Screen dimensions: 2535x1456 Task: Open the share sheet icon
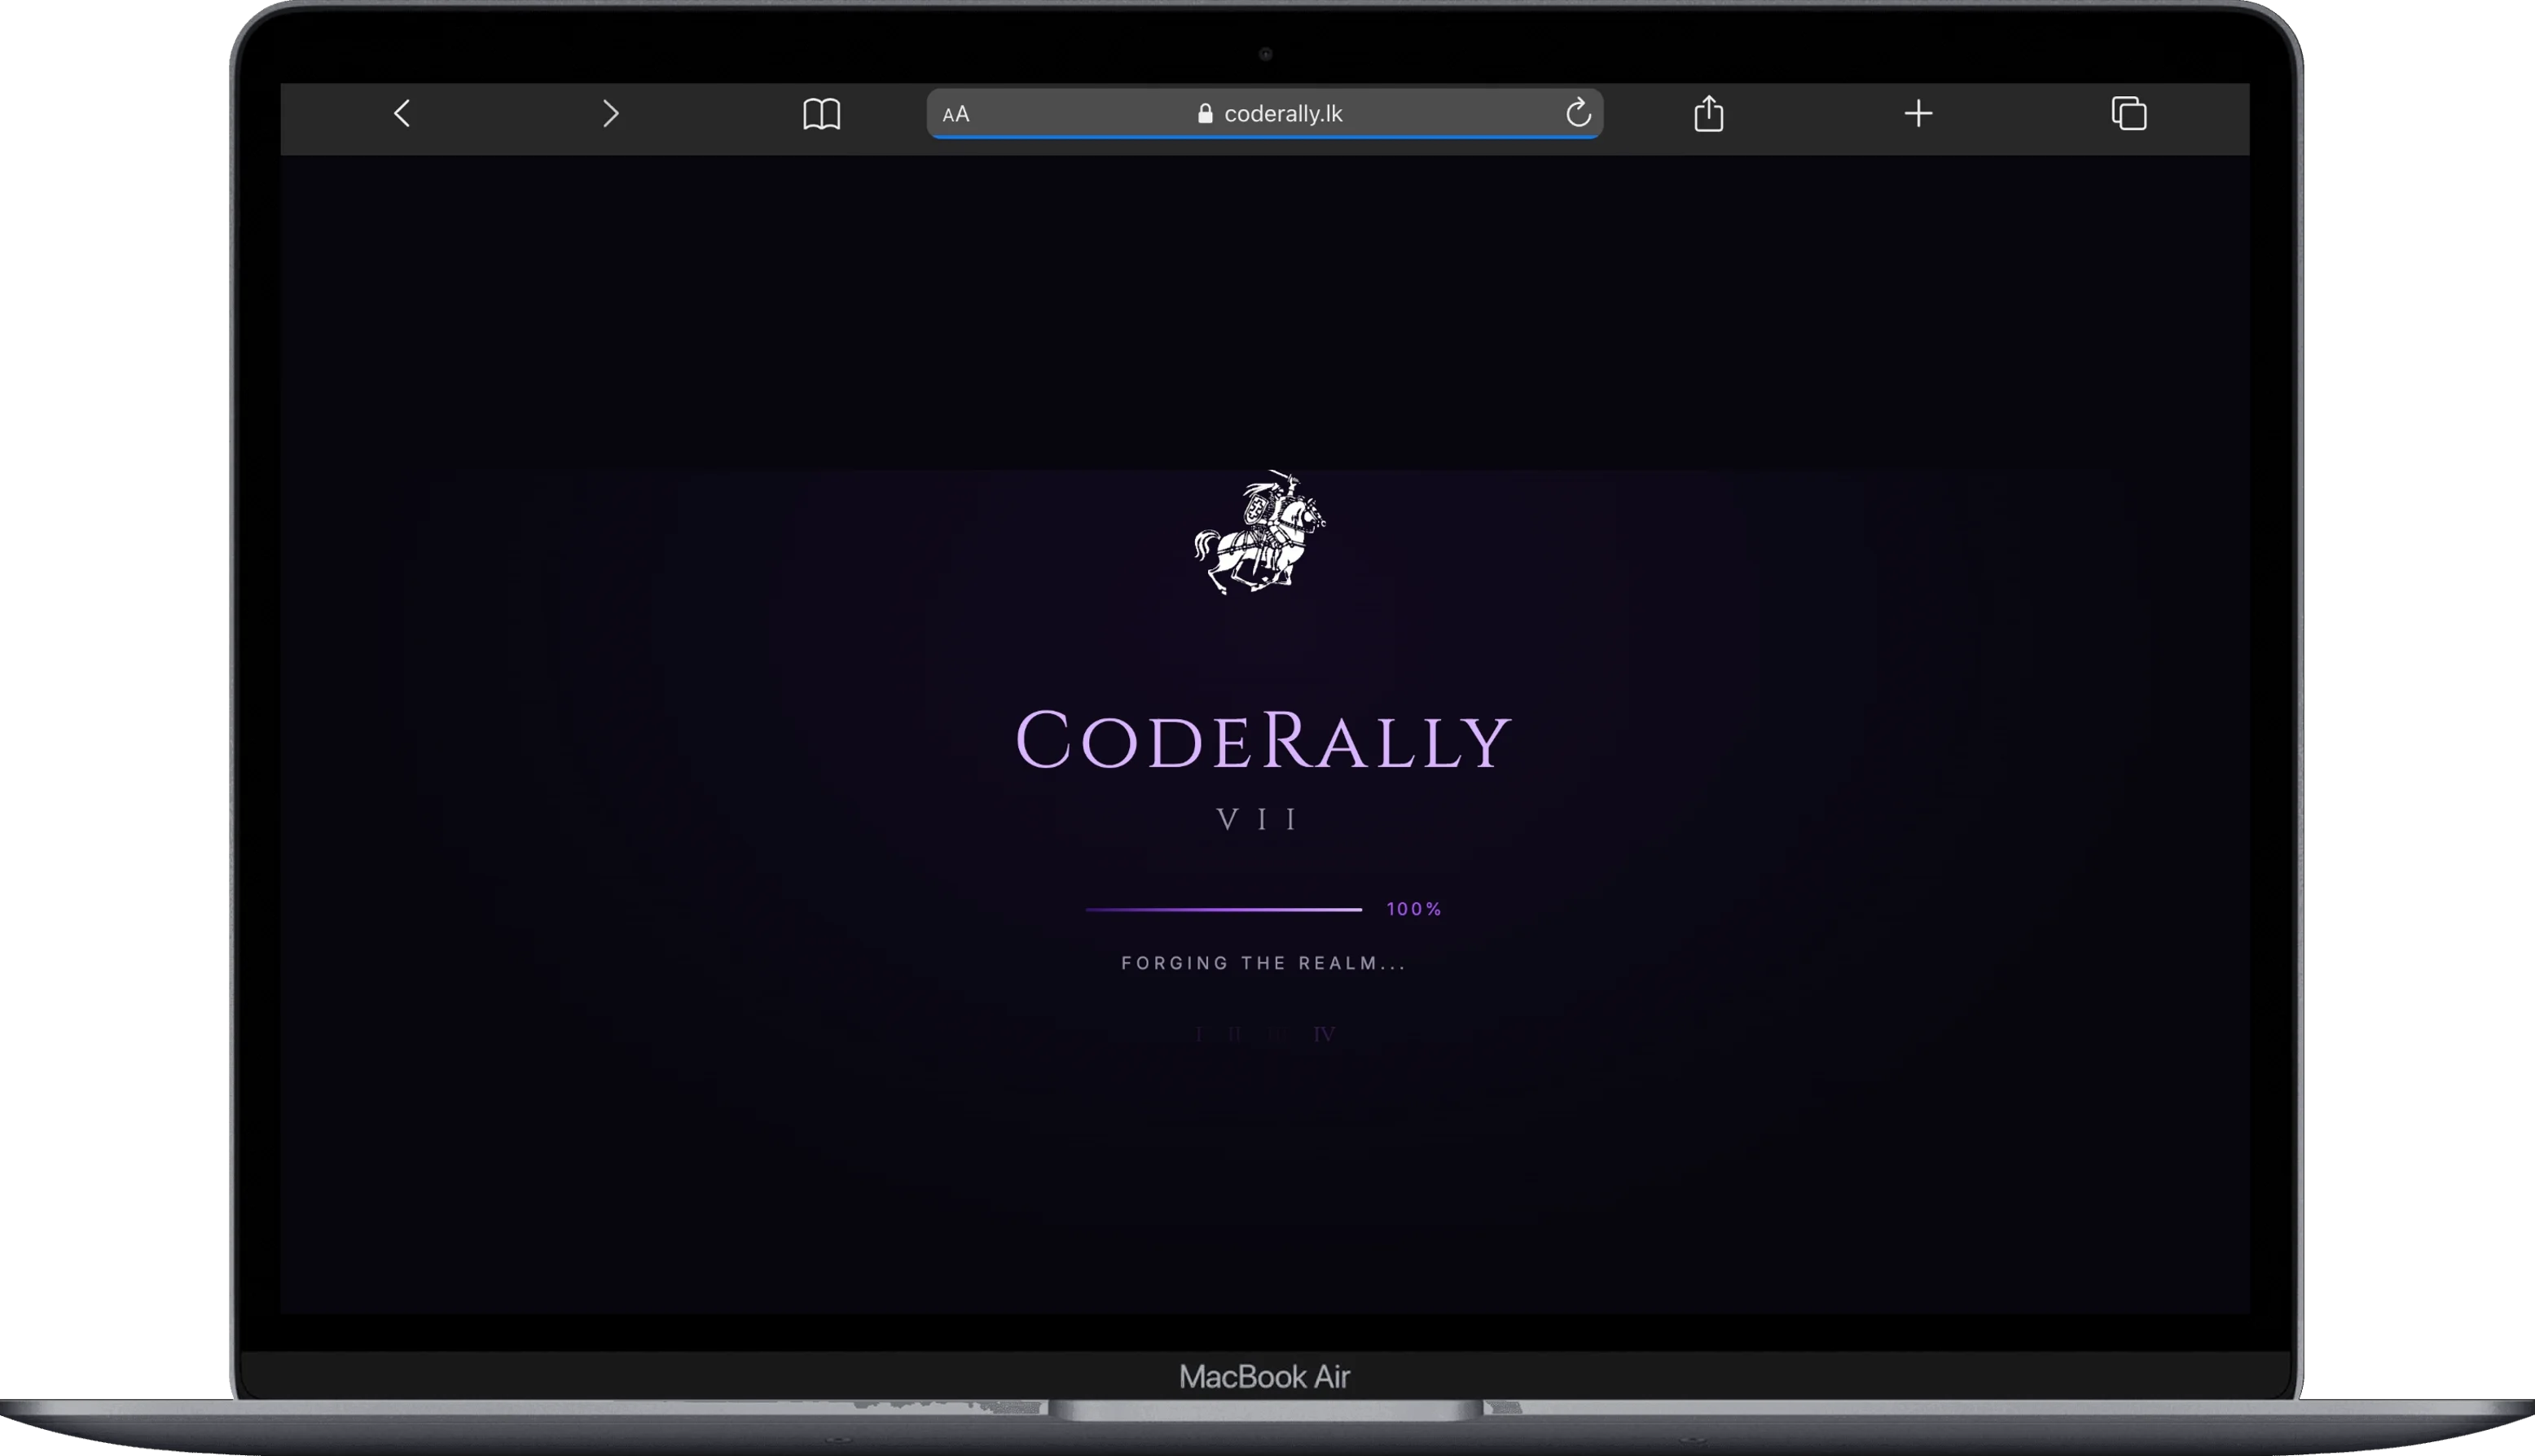(1709, 112)
